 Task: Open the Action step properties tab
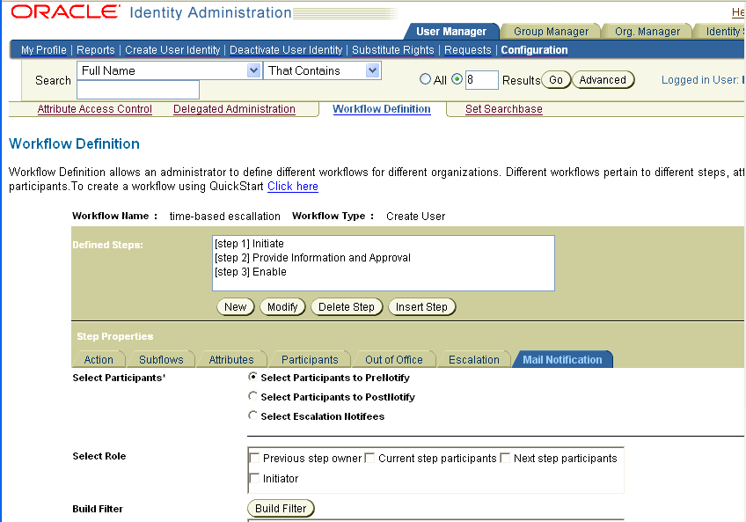[99, 359]
